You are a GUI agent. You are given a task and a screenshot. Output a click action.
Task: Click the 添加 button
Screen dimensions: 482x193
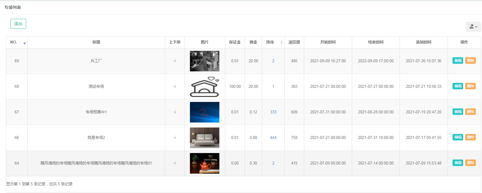[18, 24]
